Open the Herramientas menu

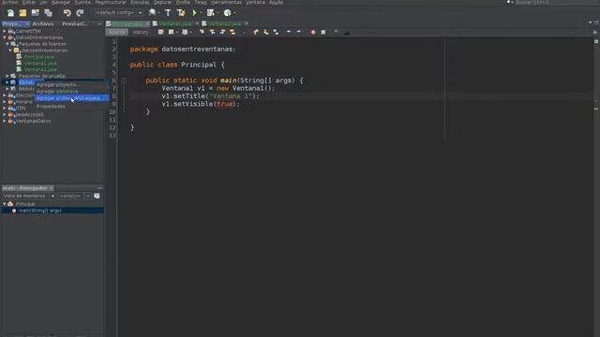tap(226, 2)
